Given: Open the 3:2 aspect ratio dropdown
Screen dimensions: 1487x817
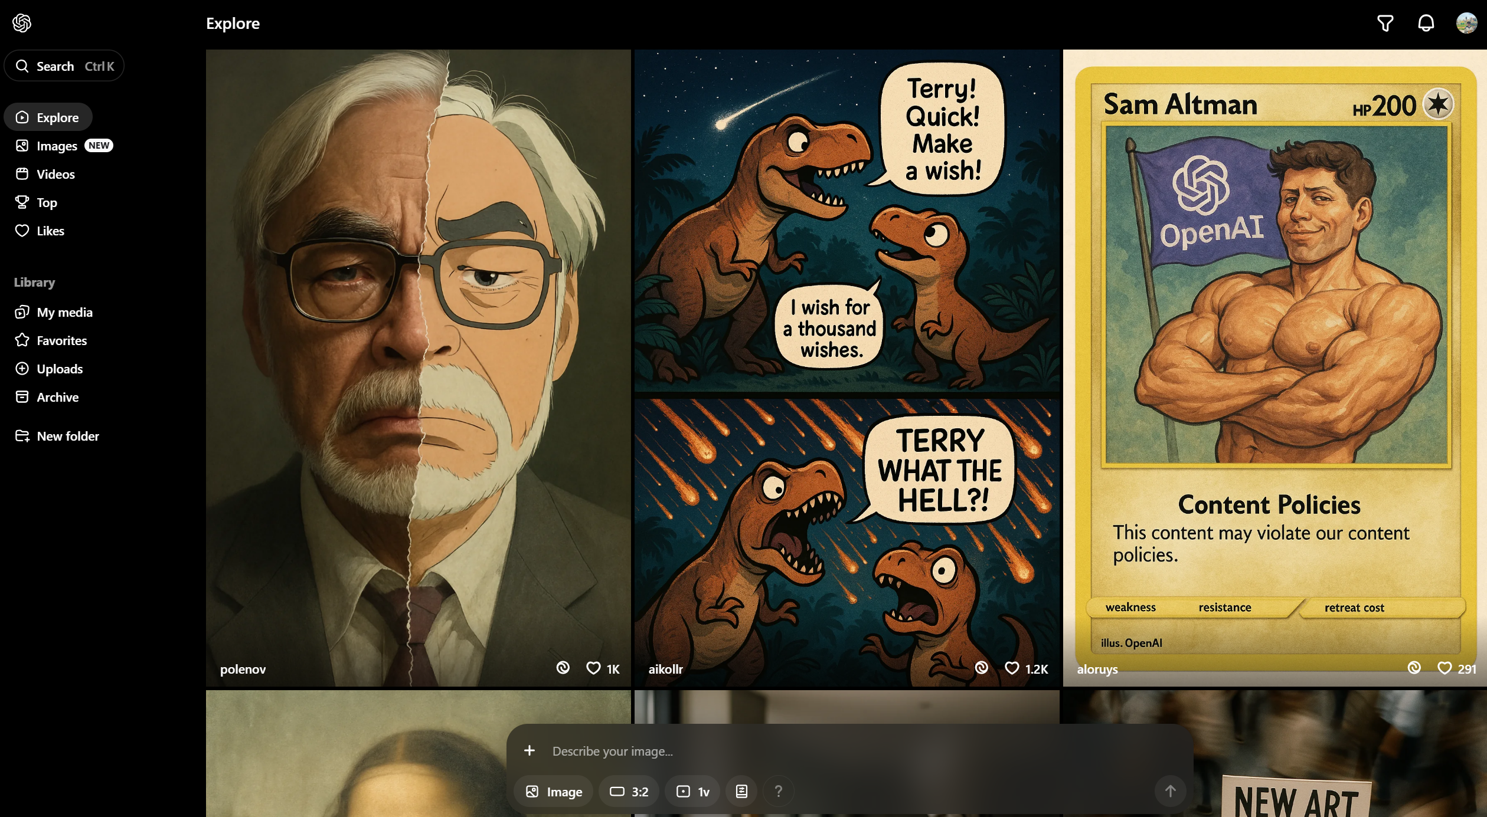Looking at the screenshot, I should coord(629,792).
